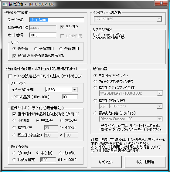Select 編集した内容 (プラグイン) radio button
The width and height of the screenshot is (170, 172).
(95, 113)
